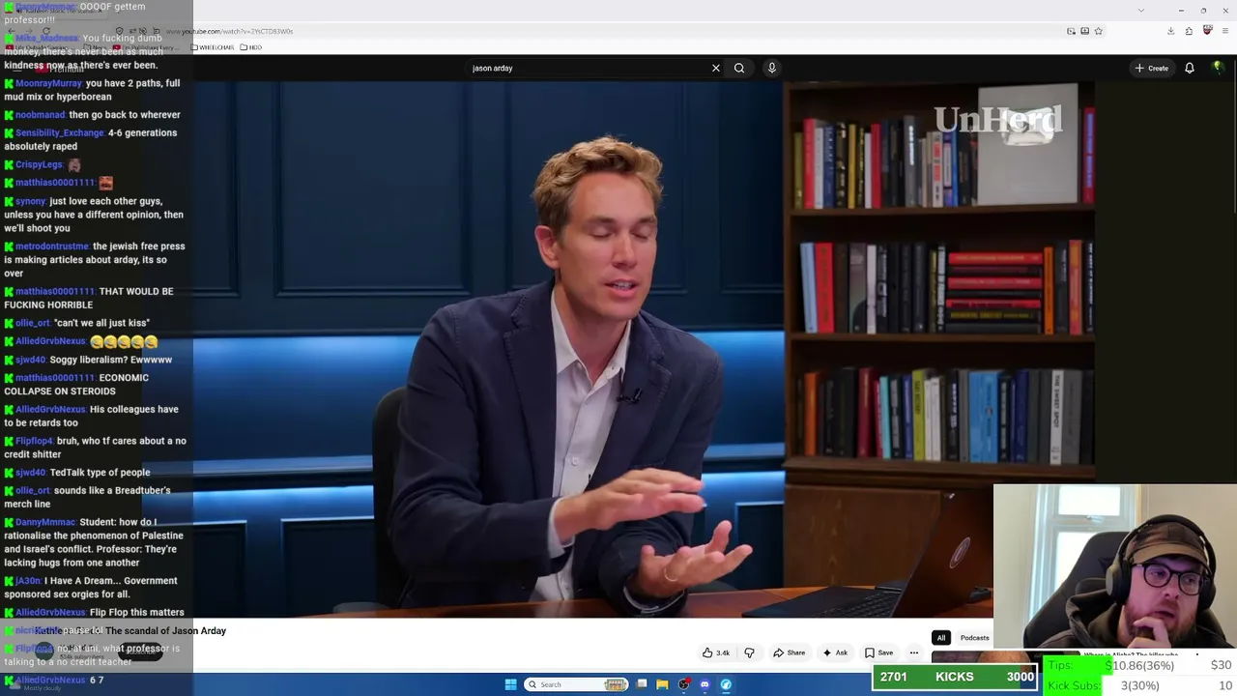Bookmark this page with the star icon
The height and width of the screenshot is (696, 1237).
tap(1098, 31)
